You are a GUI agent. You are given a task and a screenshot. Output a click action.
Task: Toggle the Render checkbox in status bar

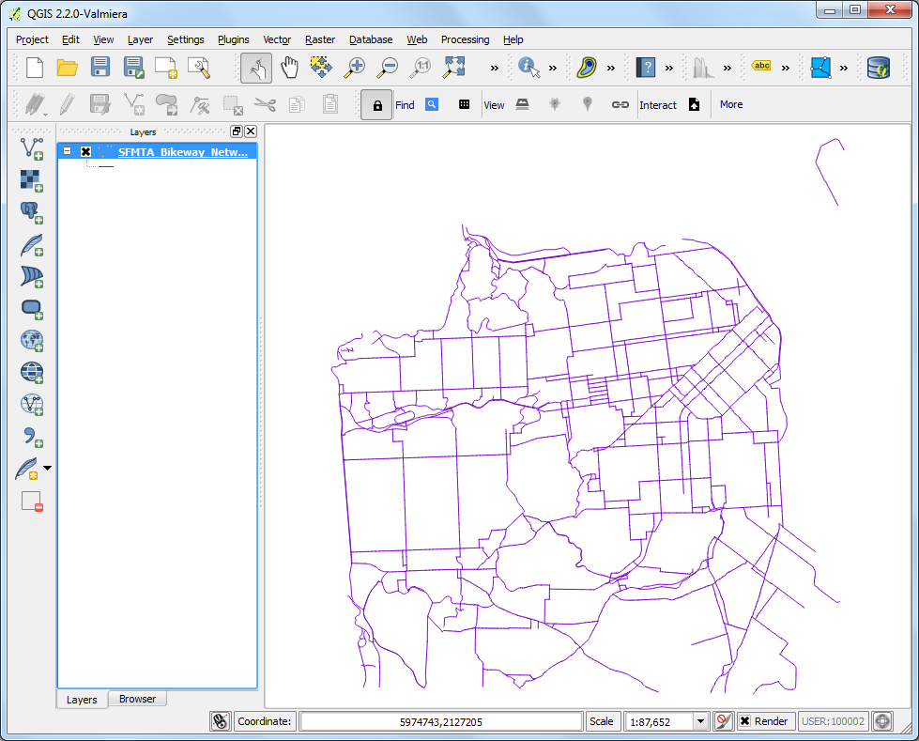tap(745, 721)
